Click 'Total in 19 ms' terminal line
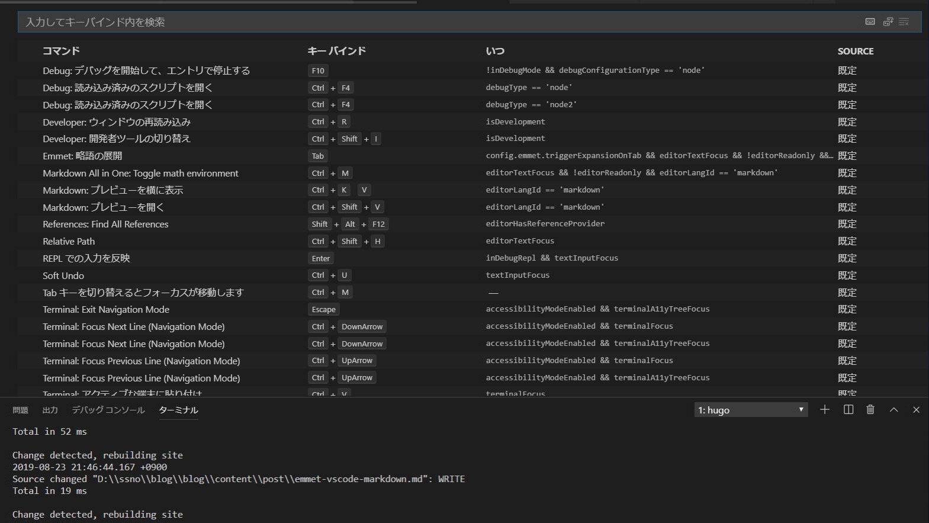The image size is (929, 523). (x=50, y=490)
